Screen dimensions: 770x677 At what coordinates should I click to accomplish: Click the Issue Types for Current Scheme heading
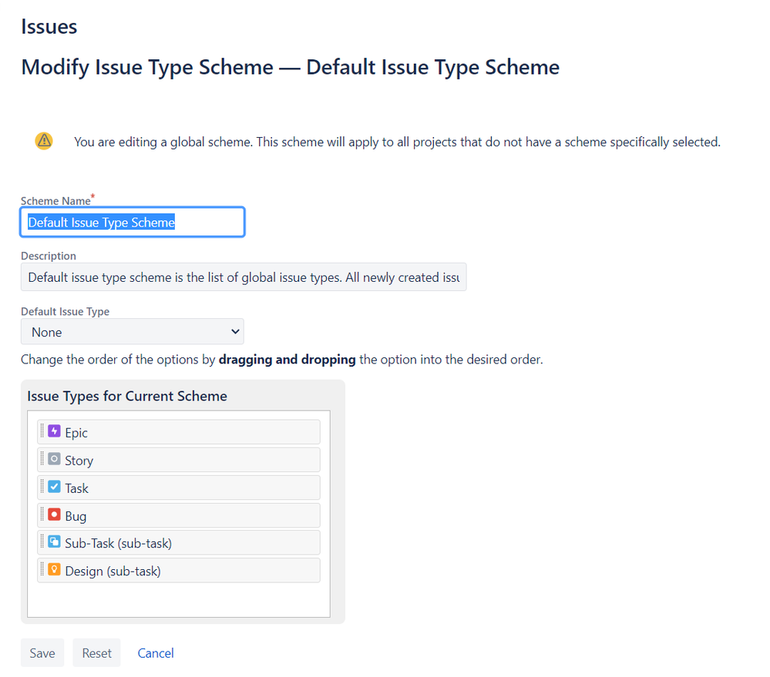pyautogui.click(x=127, y=396)
